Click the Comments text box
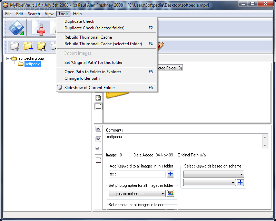Screen dimensions: 276x221 pyautogui.click(x=184, y=141)
